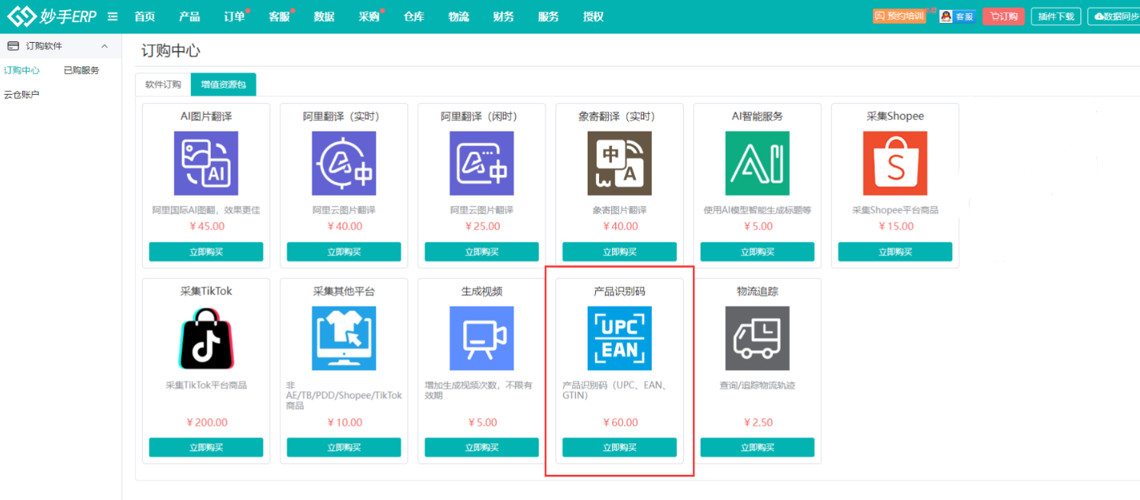Click the 妙手ERP logo
This screenshot has height=500, width=1140.
tap(52, 16)
